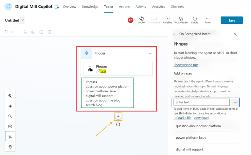Click the canvas minimap icon
Screen dimensions: 251x155
tap(10, 126)
